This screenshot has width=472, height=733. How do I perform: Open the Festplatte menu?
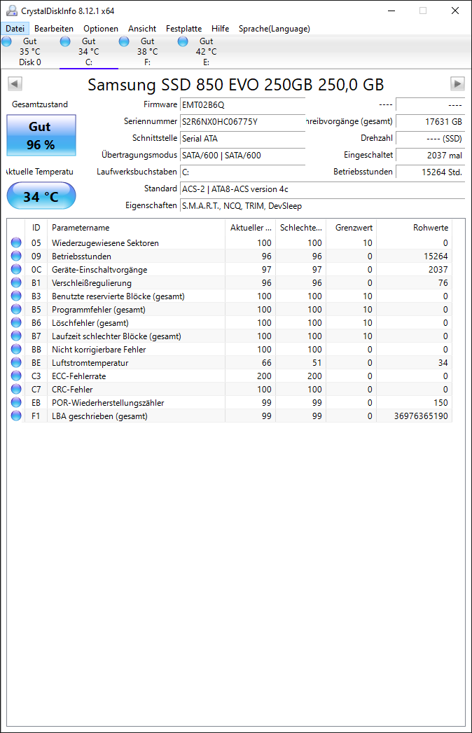point(183,29)
